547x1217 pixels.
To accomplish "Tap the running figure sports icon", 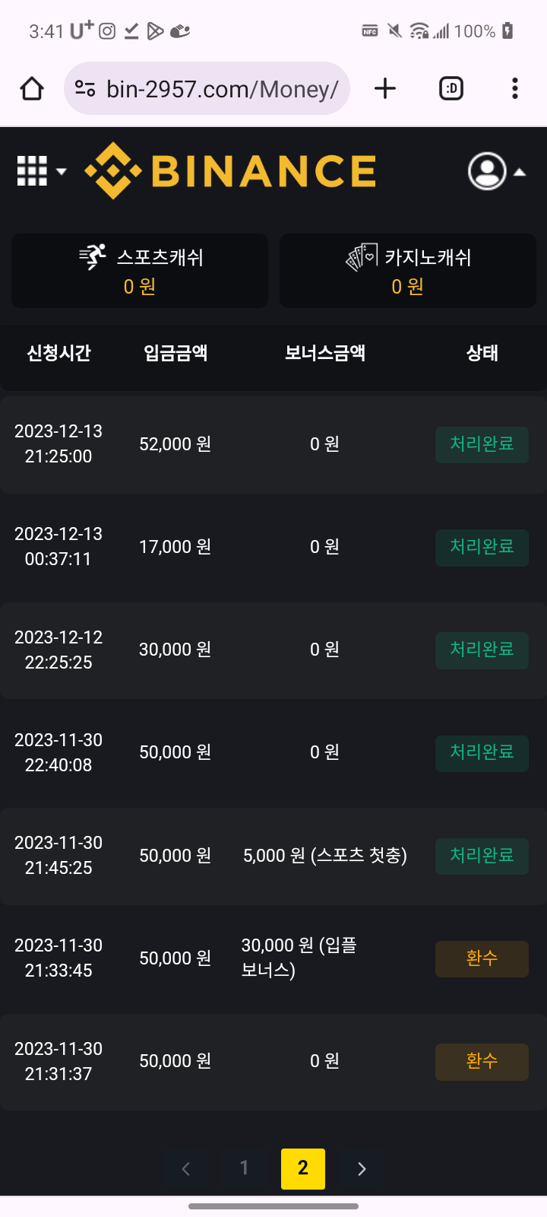I will tap(93, 257).
